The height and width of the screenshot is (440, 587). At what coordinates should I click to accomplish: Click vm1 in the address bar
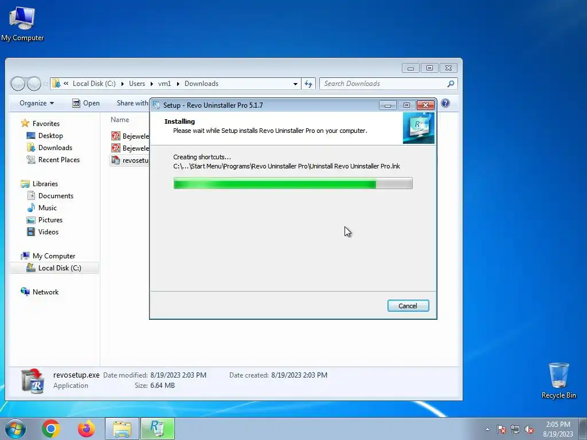[165, 84]
